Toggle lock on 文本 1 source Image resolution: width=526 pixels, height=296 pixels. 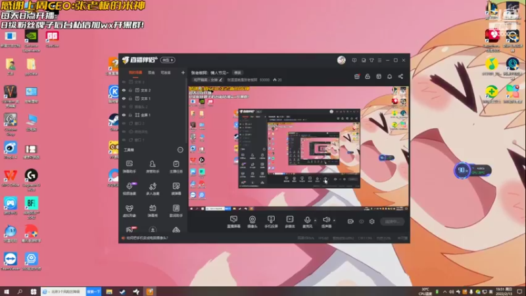[130, 99]
